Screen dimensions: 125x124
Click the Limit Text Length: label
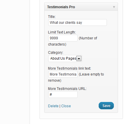(62, 32)
